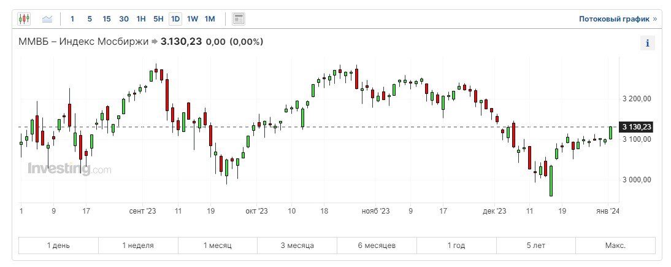
Task: Open the news/table layout icon
Action: (x=239, y=19)
